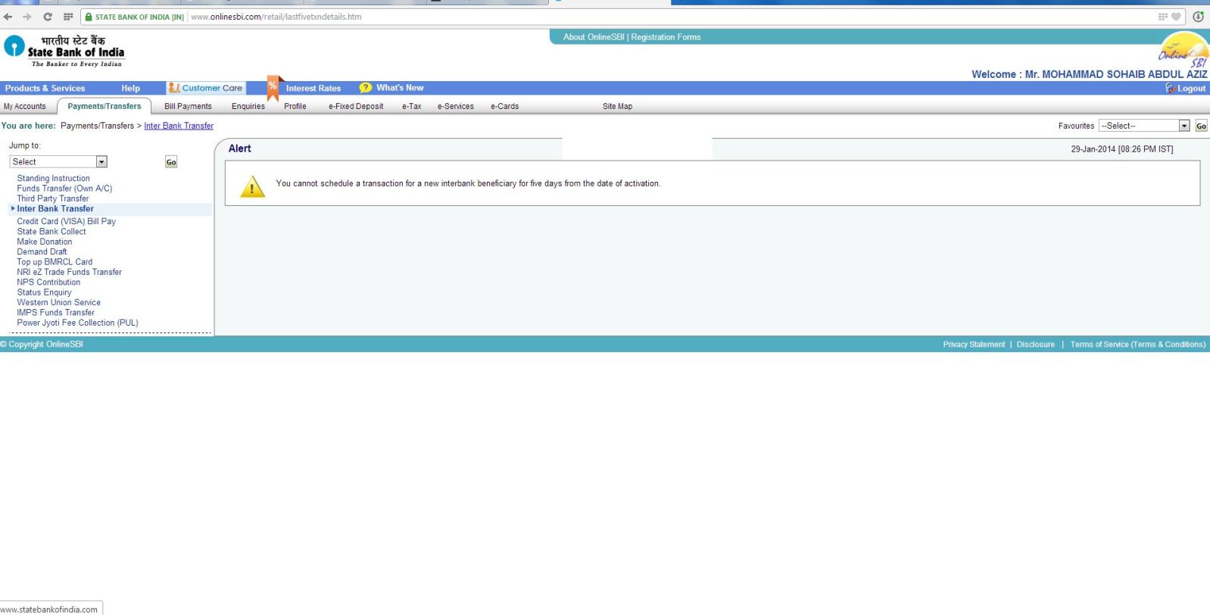Click the Go button next to Favourites
Viewport: 1210px width, 615px height.
1201,126
